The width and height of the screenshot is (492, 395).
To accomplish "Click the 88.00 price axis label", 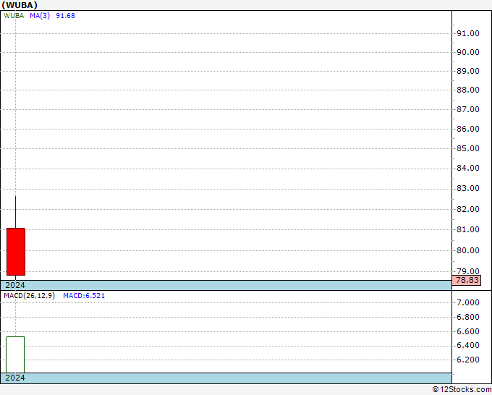I will (468, 90).
